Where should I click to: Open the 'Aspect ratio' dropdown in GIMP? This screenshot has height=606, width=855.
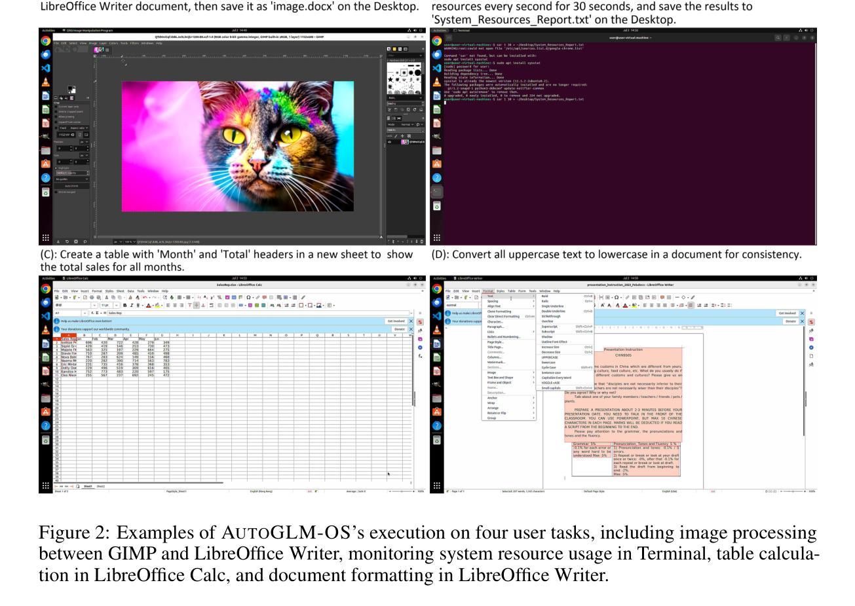(x=79, y=128)
